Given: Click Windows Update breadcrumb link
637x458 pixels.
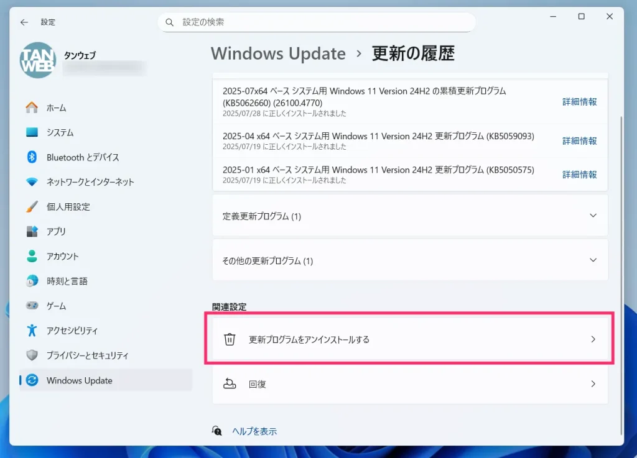Looking at the screenshot, I should pyautogui.click(x=278, y=53).
